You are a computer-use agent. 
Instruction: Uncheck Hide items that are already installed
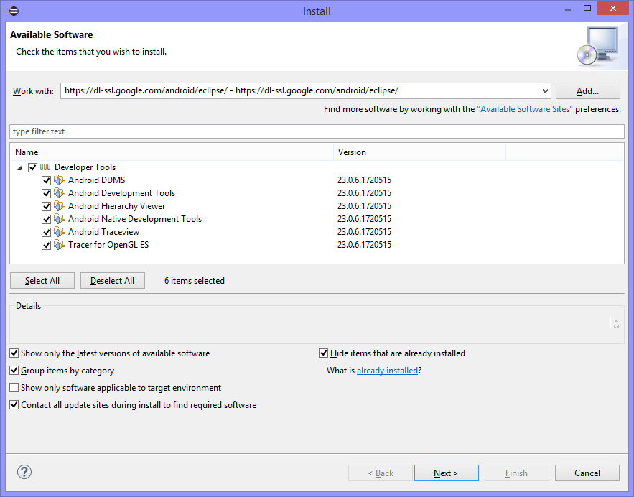[x=324, y=353]
